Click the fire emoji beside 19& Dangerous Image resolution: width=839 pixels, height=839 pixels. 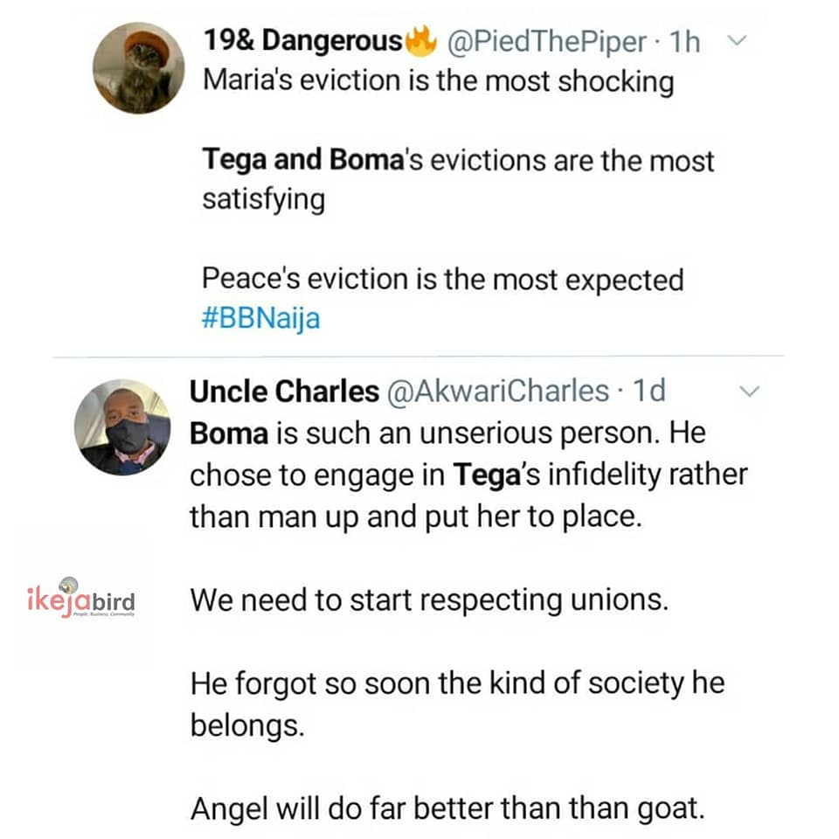422,41
